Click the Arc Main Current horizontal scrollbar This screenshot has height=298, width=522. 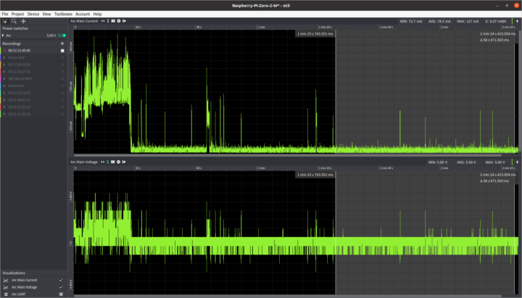[x=288, y=155]
